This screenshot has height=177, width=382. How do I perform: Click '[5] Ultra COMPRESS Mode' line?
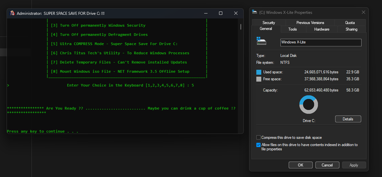point(114,44)
